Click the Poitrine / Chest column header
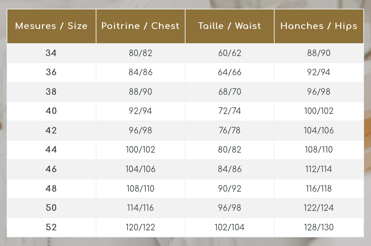This screenshot has width=371, height=246. tap(140, 26)
